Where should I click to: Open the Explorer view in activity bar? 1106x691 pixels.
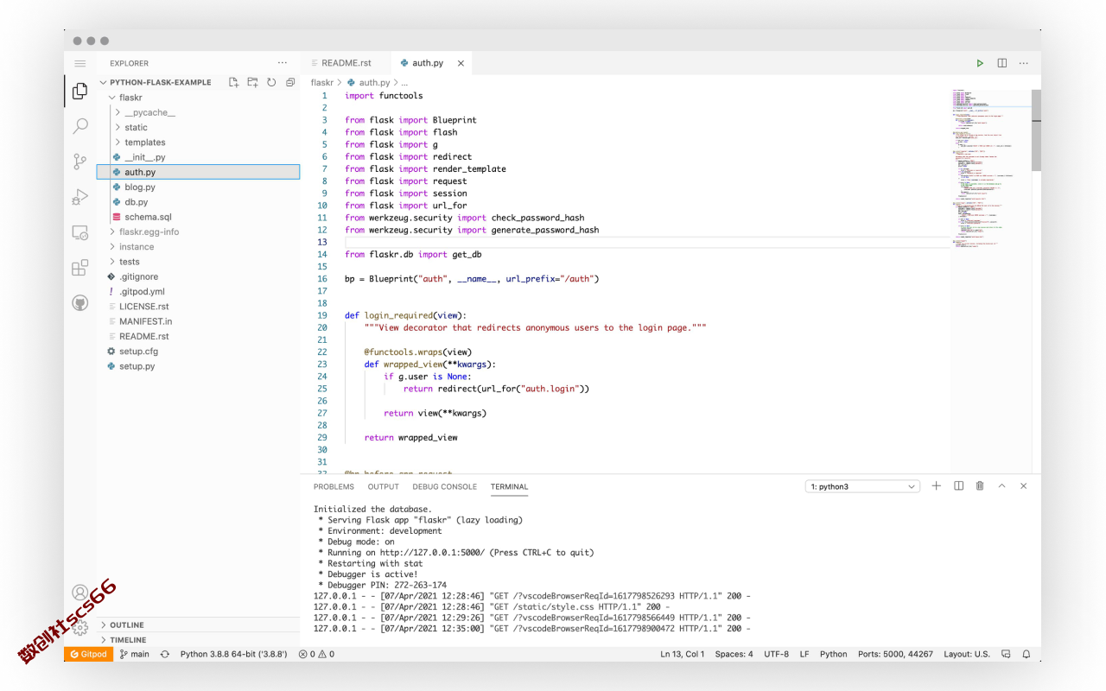pos(80,91)
